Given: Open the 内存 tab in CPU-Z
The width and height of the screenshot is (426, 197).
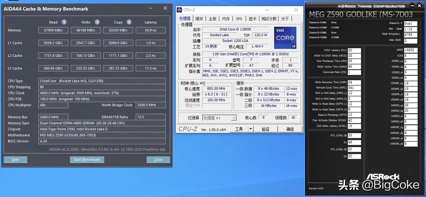Looking at the screenshot, I should pos(226,19).
